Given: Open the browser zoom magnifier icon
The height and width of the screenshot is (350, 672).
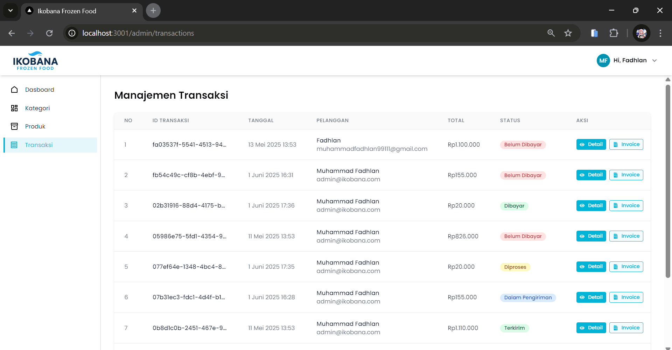Looking at the screenshot, I should (x=551, y=33).
